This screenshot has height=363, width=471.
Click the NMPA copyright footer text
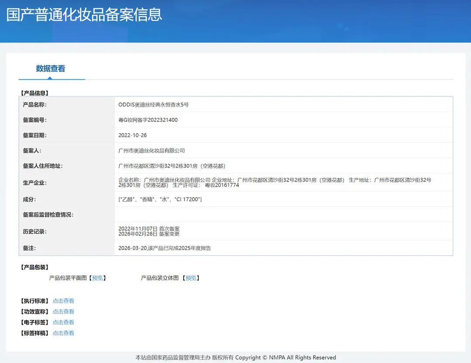236,358
